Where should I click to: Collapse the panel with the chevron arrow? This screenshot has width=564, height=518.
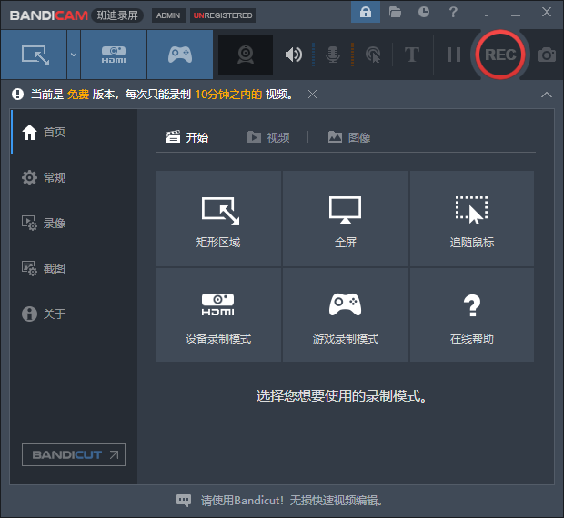(546, 95)
